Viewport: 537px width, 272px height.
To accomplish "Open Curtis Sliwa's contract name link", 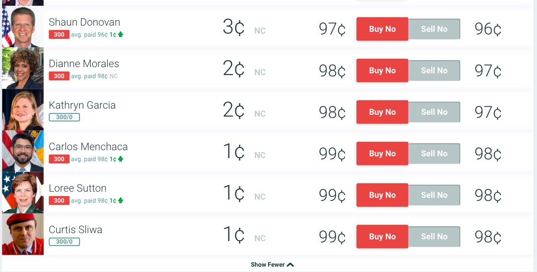I will click(x=76, y=230).
